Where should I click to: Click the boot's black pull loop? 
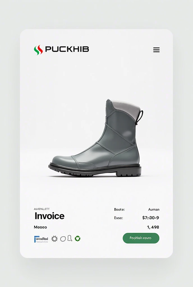click(140, 117)
